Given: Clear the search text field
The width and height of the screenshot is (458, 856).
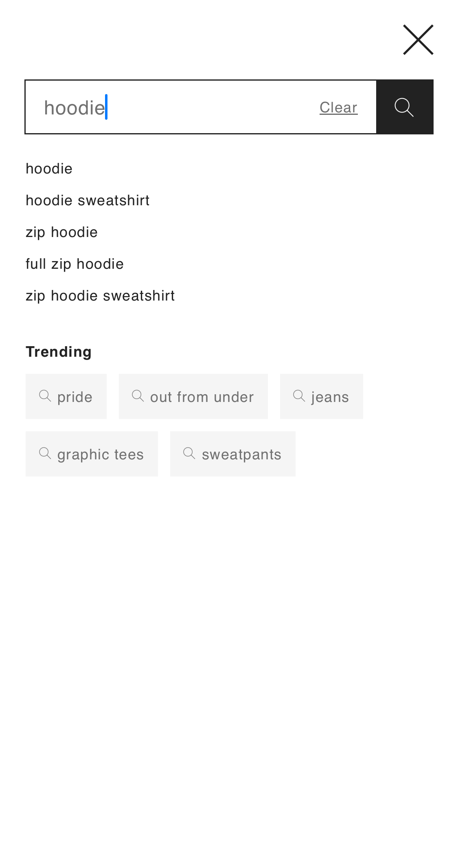Looking at the screenshot, I should 338,108.
